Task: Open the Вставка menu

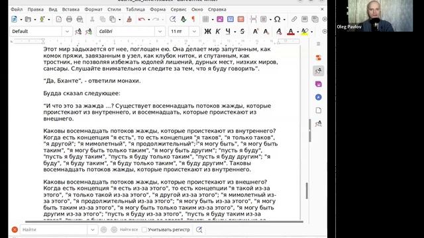Action: [x=71, y=9]
